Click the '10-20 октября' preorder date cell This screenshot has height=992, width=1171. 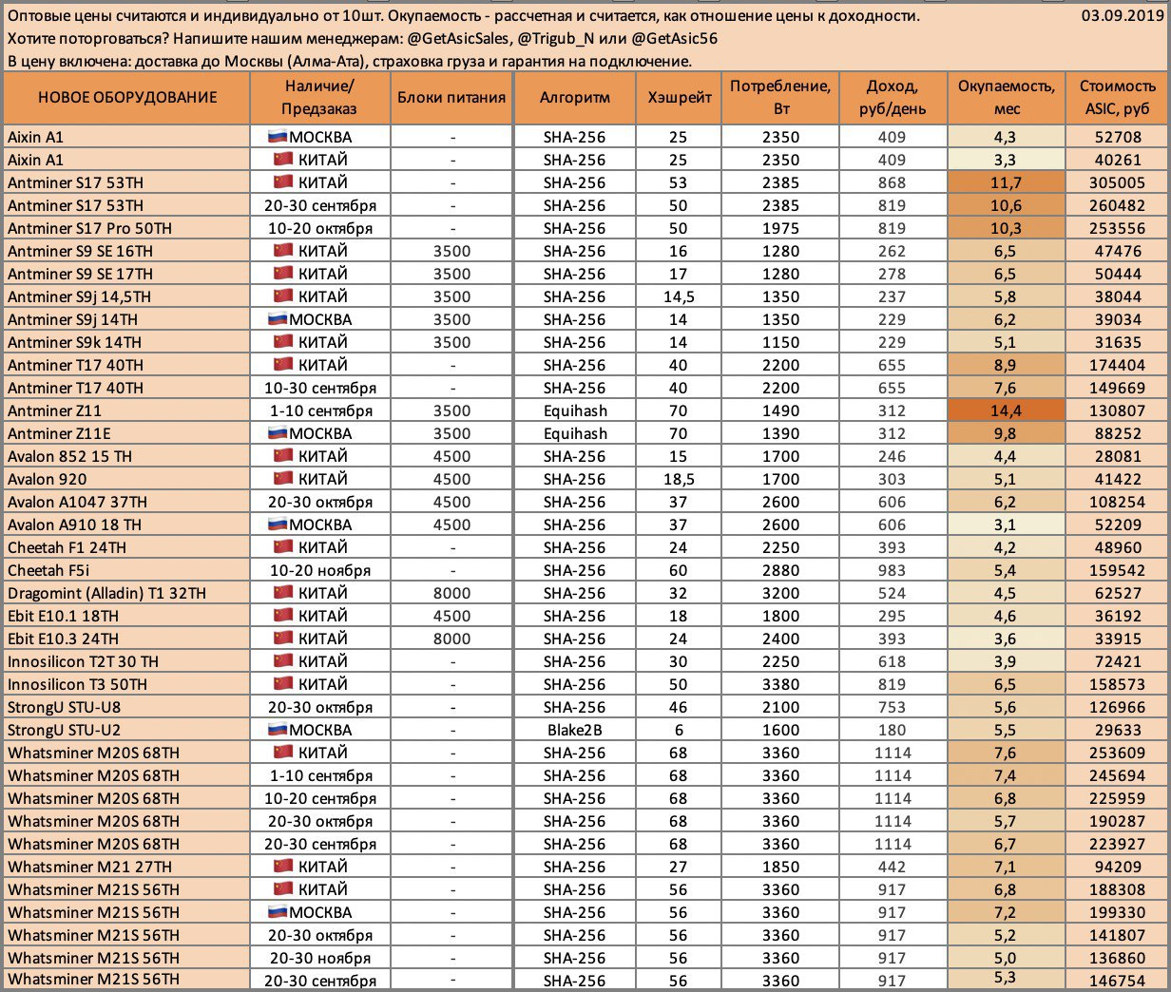point(320,228)
